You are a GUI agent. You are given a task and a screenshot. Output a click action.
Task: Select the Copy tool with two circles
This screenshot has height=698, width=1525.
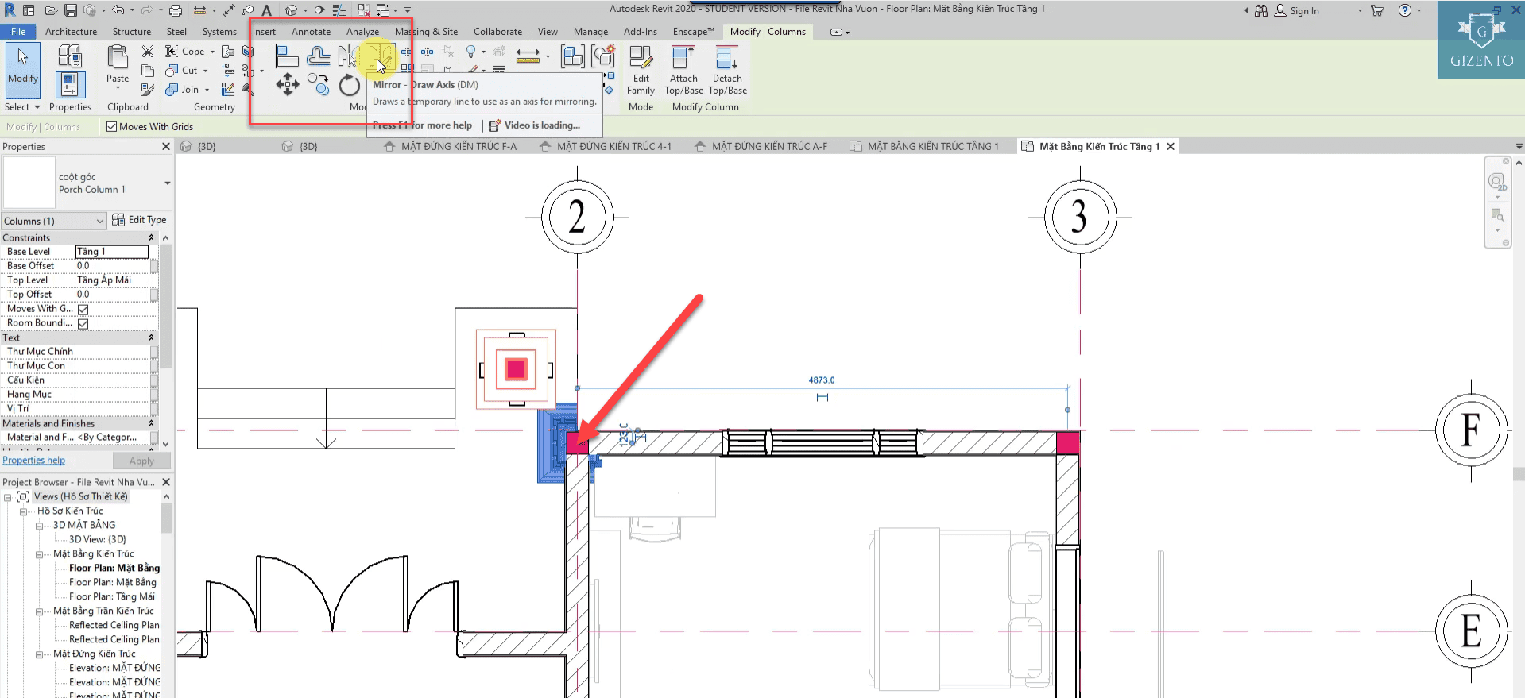[319, 84]
